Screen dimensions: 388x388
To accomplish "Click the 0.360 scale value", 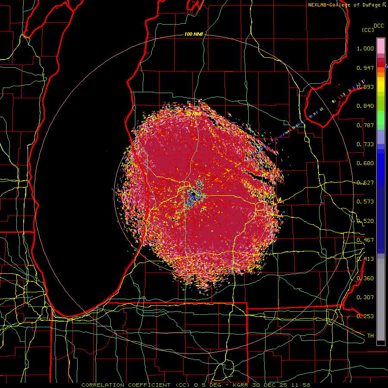I will click(x=365, y=278).
